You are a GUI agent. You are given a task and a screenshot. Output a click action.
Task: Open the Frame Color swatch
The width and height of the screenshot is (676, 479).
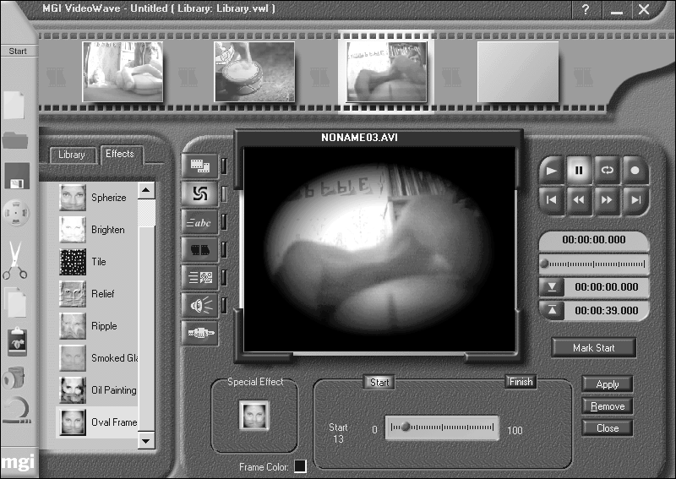point(300,466)
